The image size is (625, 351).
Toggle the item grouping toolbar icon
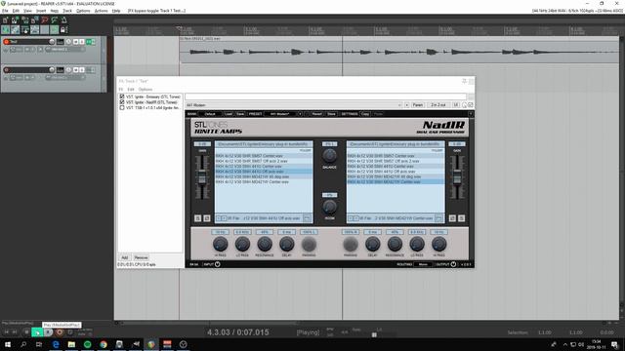[16, 30]
